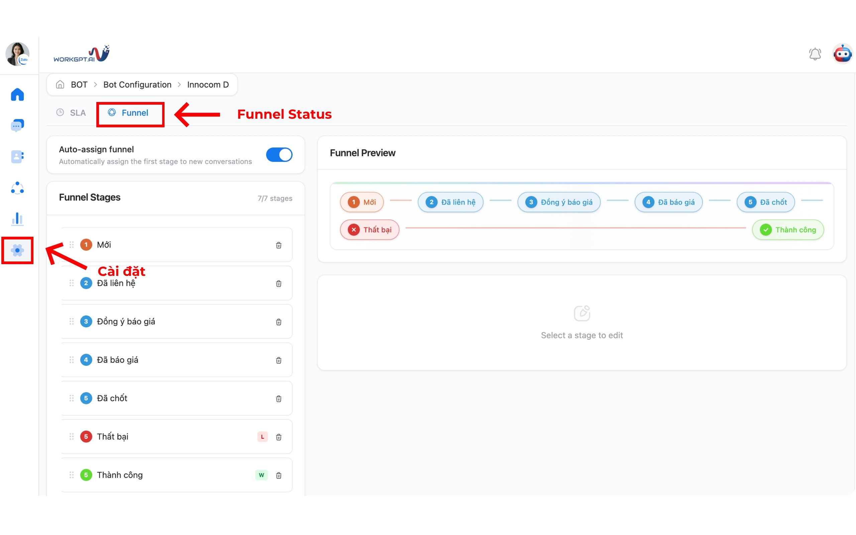Screen dimensions: 856x535
Task: Open the home icon in sidebar
Action: pos(17,95)
